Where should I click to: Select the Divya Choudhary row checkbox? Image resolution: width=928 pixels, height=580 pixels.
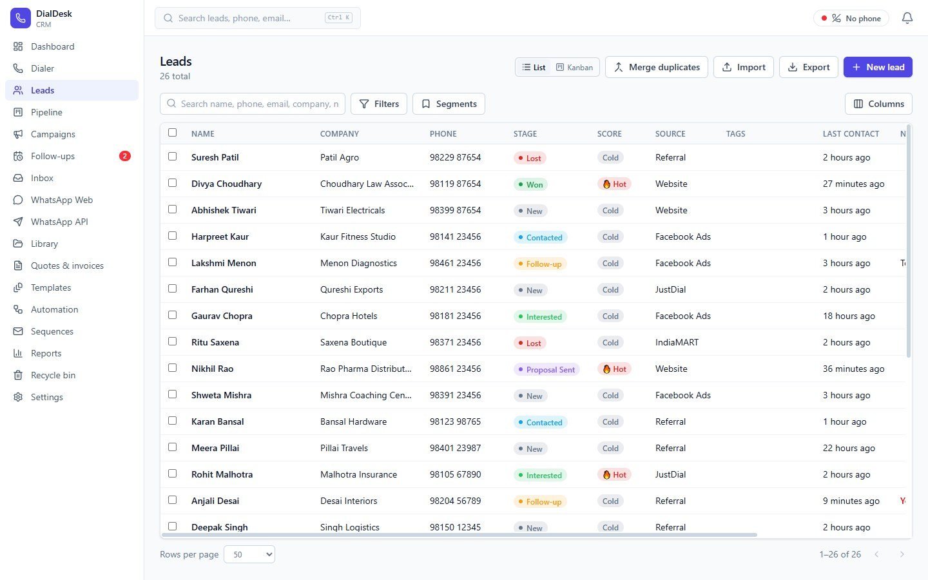172,183
